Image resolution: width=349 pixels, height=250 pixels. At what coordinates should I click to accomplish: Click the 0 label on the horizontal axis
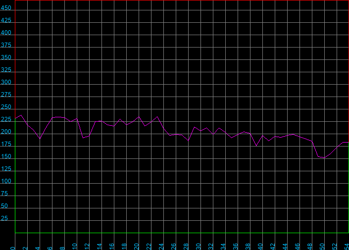[13, 248]
